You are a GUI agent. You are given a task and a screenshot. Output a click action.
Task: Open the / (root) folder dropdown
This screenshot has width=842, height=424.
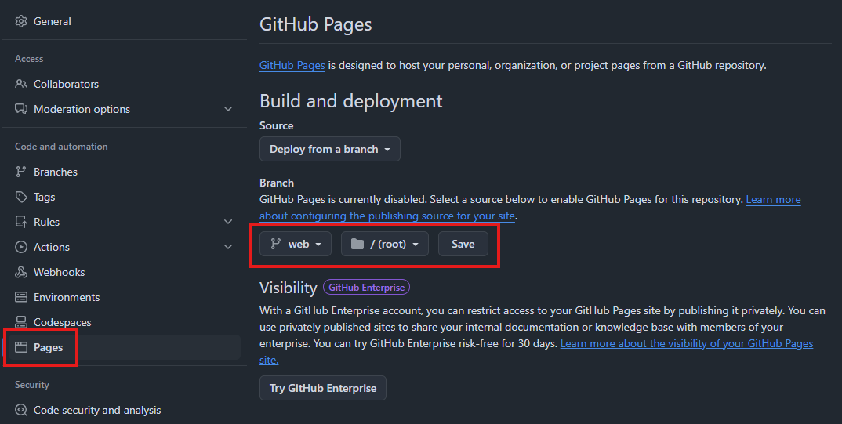384,245
